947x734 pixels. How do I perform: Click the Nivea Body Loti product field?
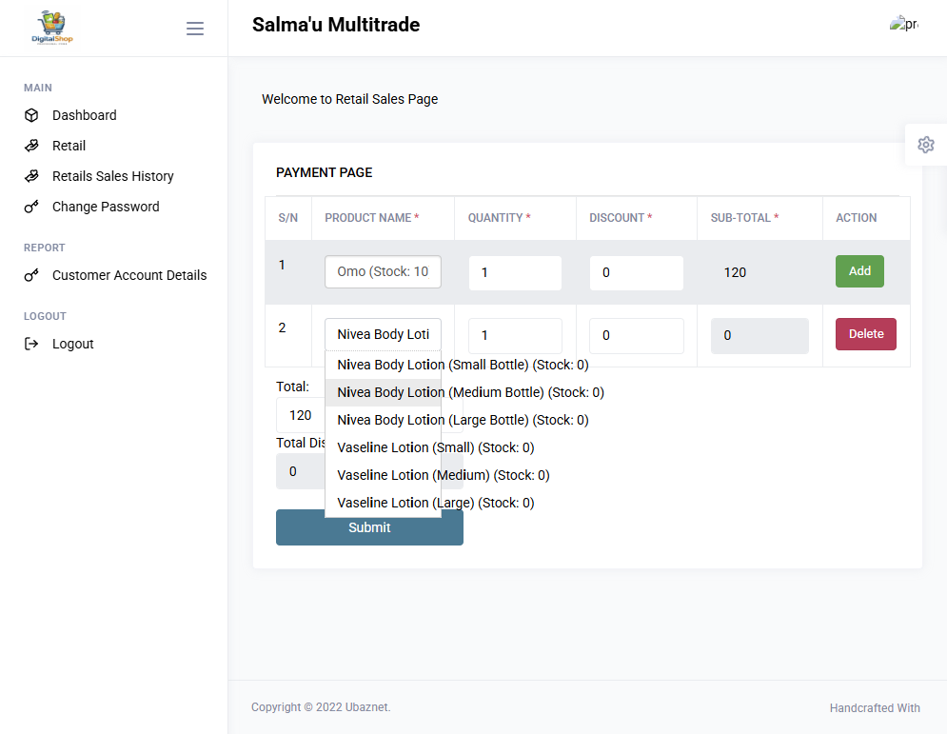point(383,335)
